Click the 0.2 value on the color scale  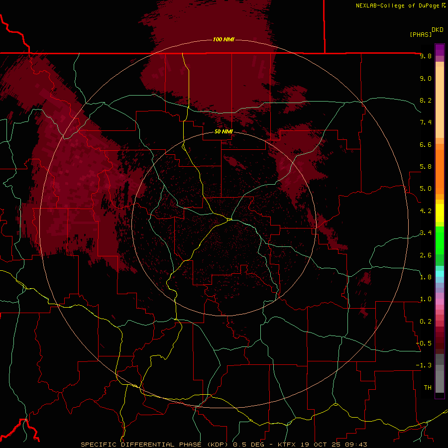click(x=426, y=322)
